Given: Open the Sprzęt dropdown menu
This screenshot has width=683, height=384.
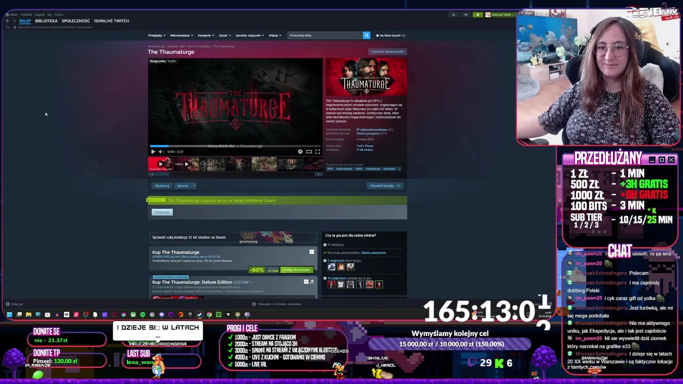Looking at the screenshot, I should click(x=225, y=35).
